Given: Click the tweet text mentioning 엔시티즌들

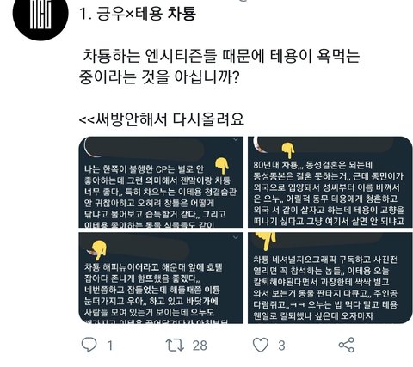Looking at the screenshot, I should click(x=219, y=66).
